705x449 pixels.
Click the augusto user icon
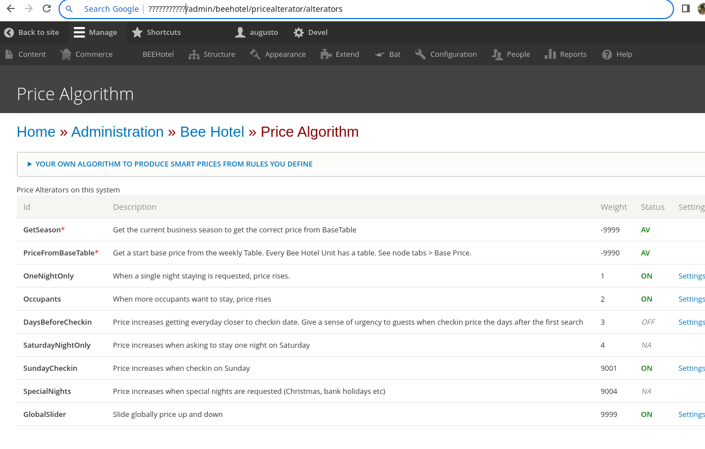pyautogui.click(x=240, y=32)
